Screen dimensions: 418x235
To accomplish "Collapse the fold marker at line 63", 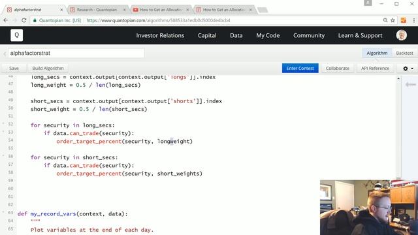I will [3, 212].
